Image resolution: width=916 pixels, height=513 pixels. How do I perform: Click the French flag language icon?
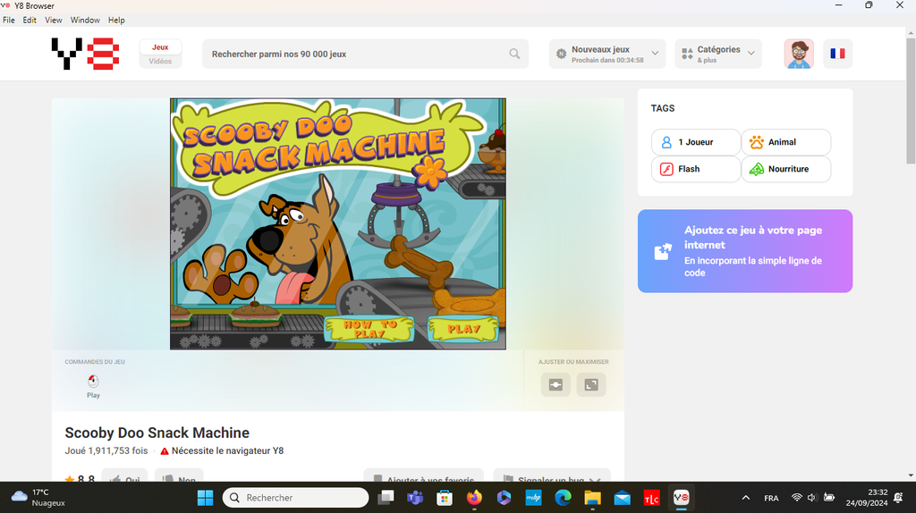point(837,54)
